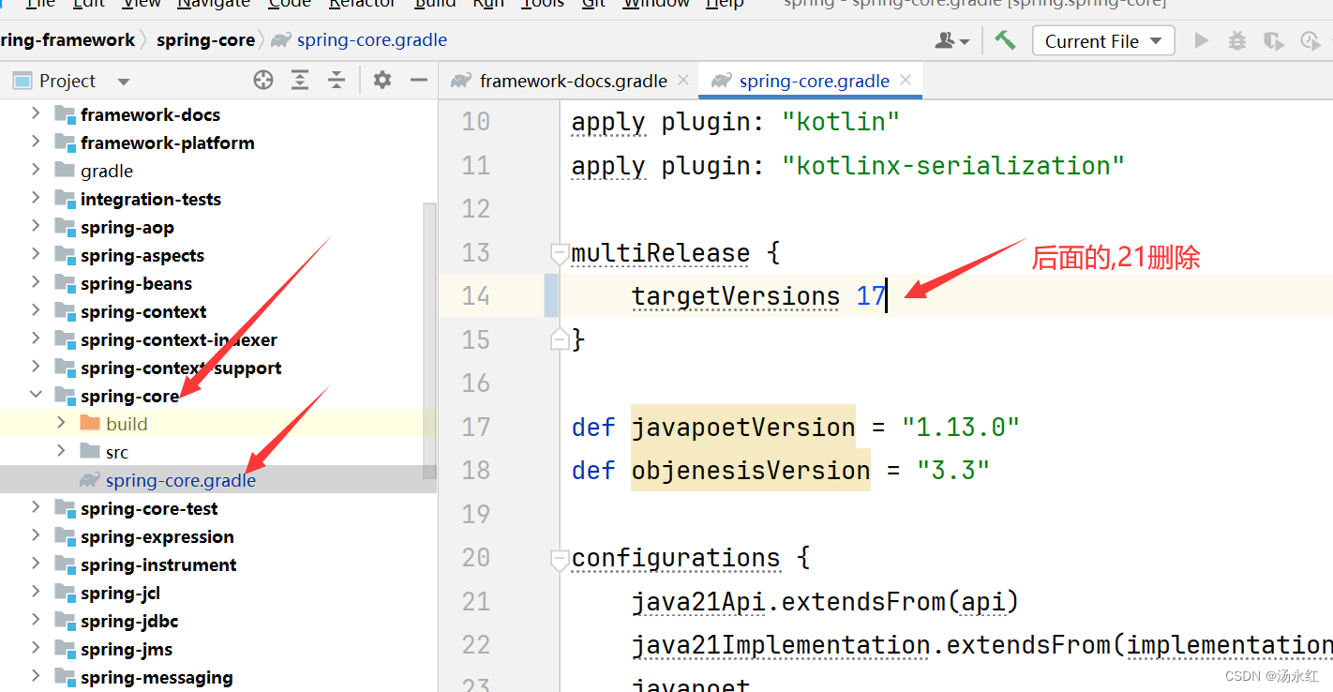
Task: Open the Refactor menu
Action: (x=362, y=4)
